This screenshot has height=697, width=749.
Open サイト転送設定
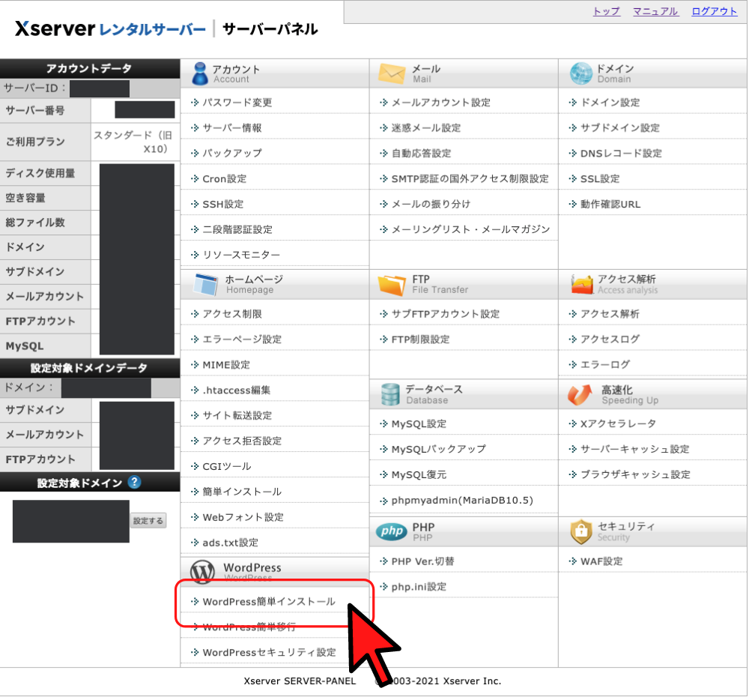tap(237, 415)
